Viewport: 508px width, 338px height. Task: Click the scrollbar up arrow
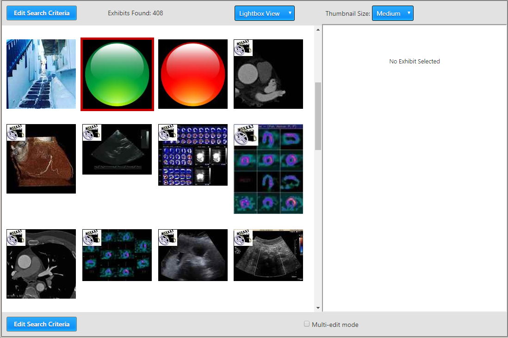tap(318, 30)
